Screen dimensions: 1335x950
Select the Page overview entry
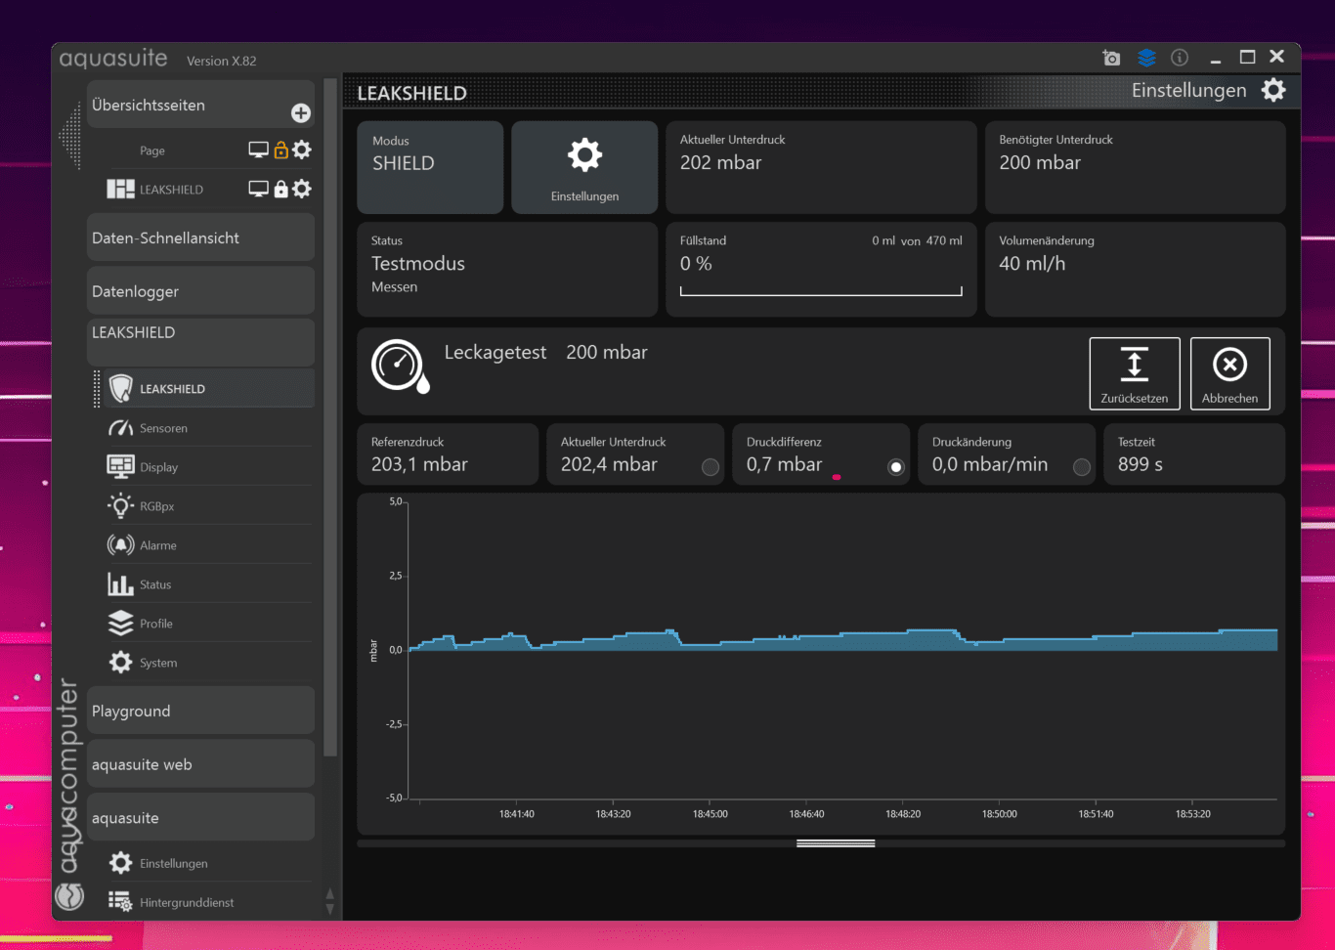(151, 151)
